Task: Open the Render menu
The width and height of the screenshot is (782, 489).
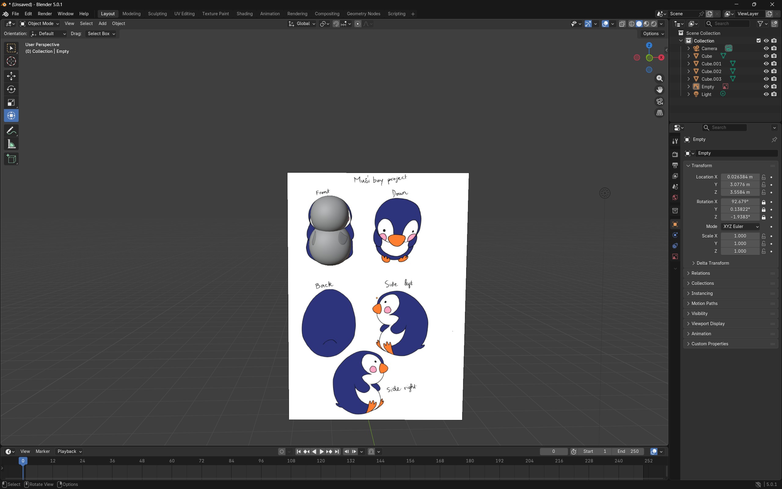Action: coord(45,14)
